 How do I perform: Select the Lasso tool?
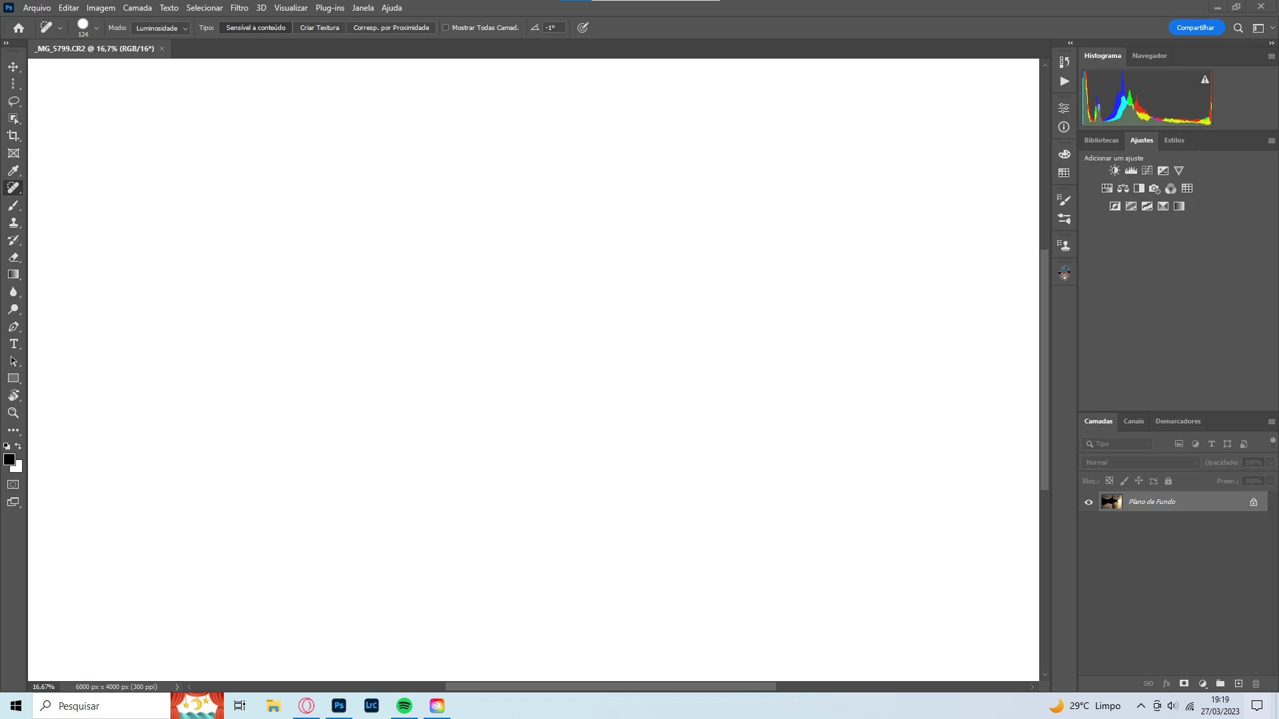[13, 101]
